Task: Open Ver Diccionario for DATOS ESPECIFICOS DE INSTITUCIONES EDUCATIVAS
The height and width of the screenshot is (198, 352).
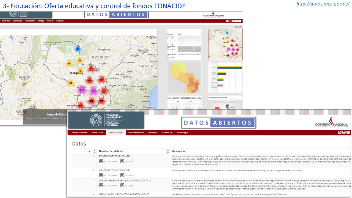Action: [x=108, y=185]
